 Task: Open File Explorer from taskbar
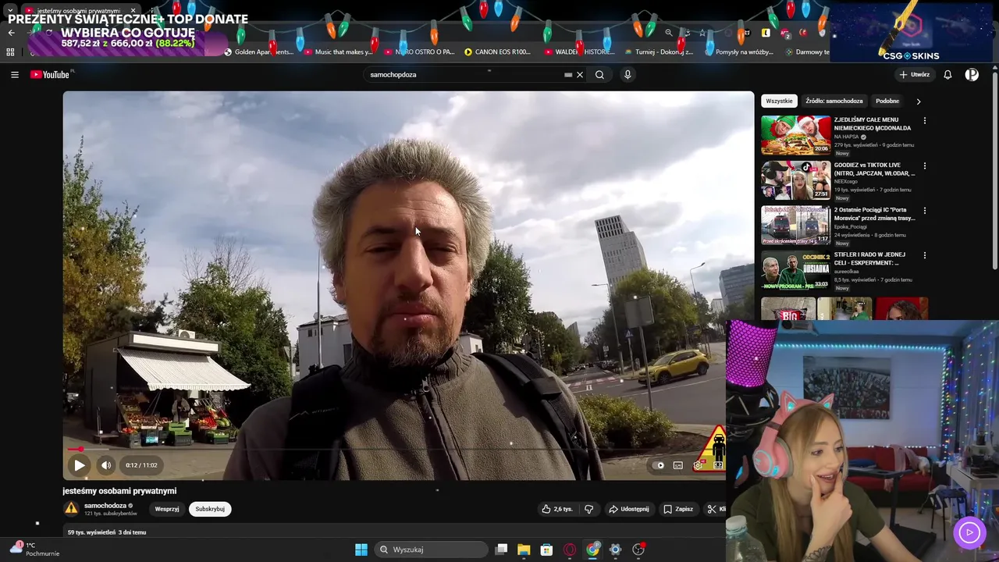pyautogui.click(x=524, y=550)
